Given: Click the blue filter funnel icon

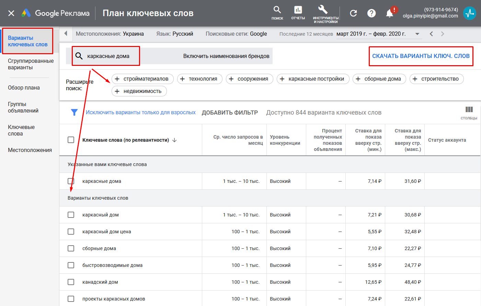Looking at the screenshot, I should coord(74,113).
